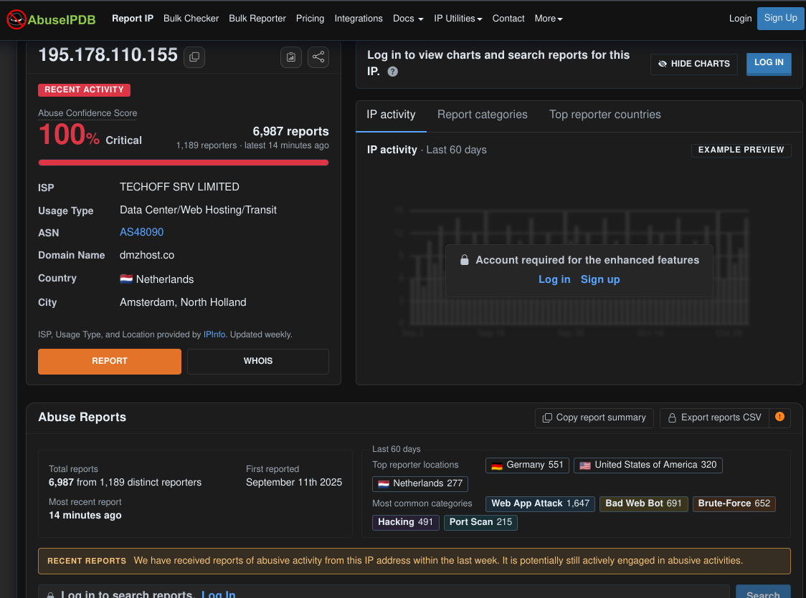Click the Sign Up button
The width and height of the screenshot is (806, 598).
pyautogui.click(x=780, y=19)
